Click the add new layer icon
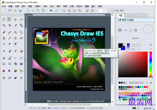The image size is (157, 110). [x=38, y=11]
